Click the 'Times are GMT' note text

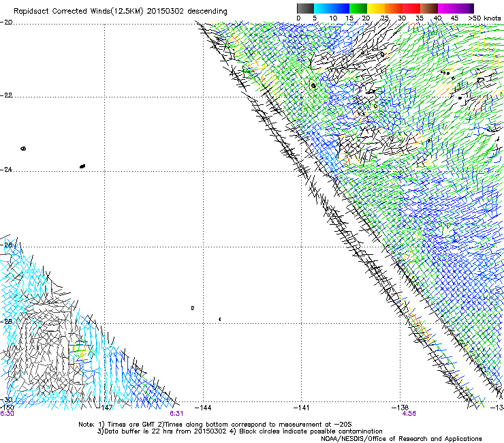pyautogui.click(x=131, y=425)
